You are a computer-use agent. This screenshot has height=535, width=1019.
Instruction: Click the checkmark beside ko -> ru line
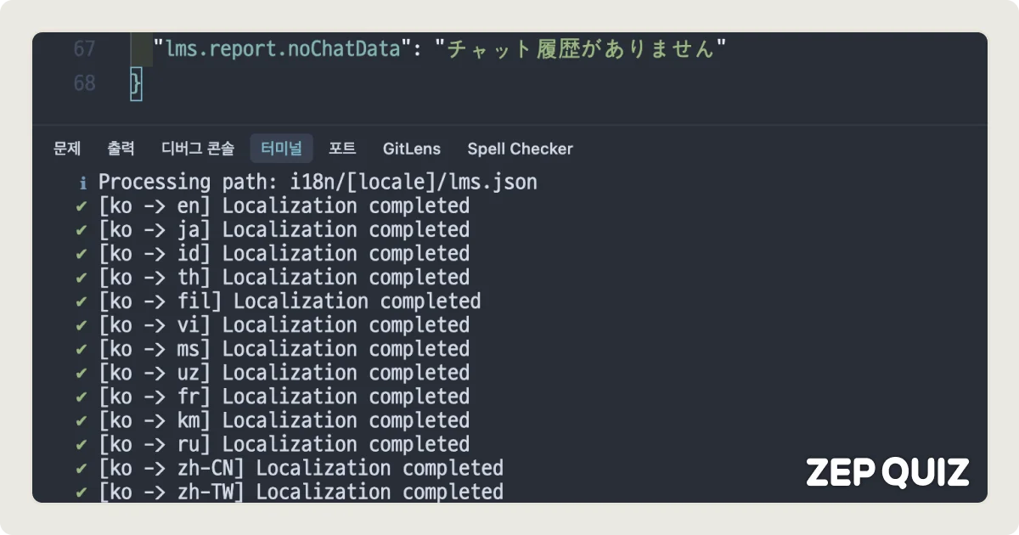(82, 444)
